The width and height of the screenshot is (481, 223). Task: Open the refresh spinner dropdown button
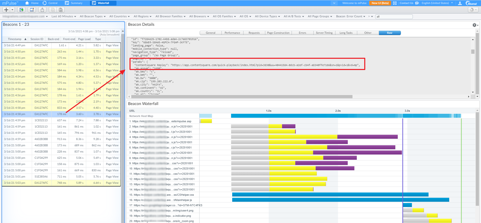click(473, 10)
